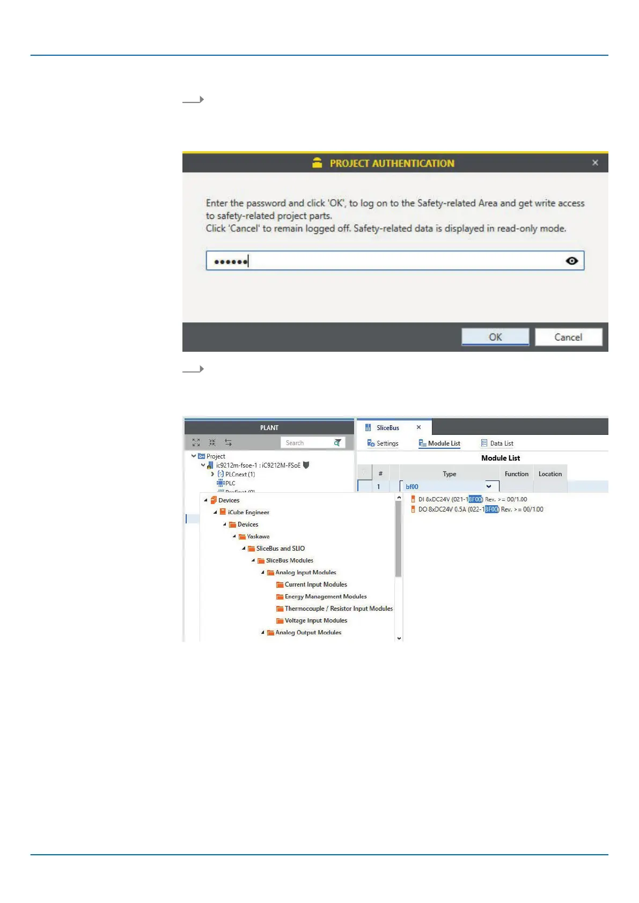Screen dimensions: 639x903
Task: Open Thermocouple / Resistor Input Modules folder
Action: coord(339,609)
